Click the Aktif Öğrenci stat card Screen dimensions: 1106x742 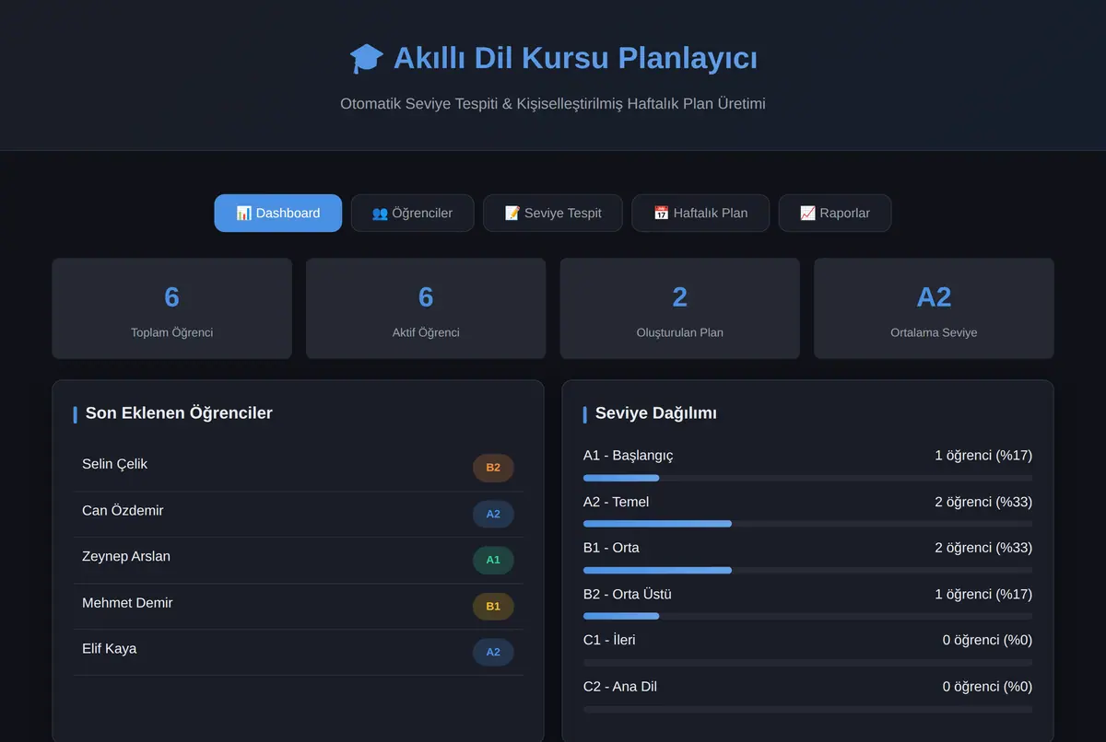pos(426,308)
